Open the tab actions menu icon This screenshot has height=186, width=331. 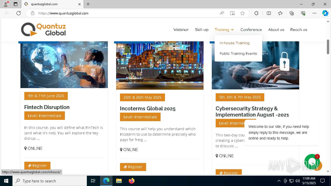[16, 4]
